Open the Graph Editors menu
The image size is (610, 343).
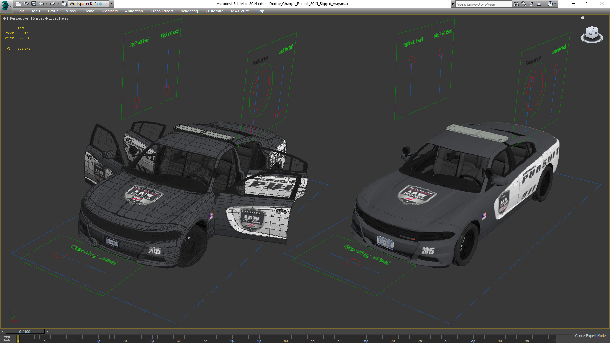[162, 11]
